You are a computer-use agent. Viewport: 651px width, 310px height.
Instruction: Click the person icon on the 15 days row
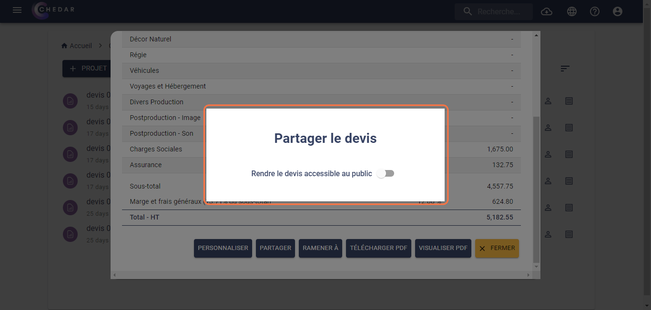tap(548, 101)
